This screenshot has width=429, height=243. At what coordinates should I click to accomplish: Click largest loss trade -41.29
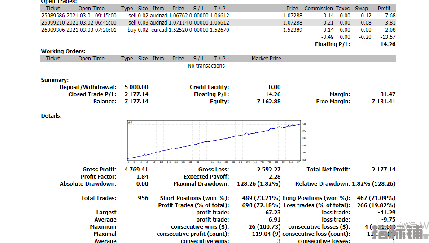coord(386,213)
